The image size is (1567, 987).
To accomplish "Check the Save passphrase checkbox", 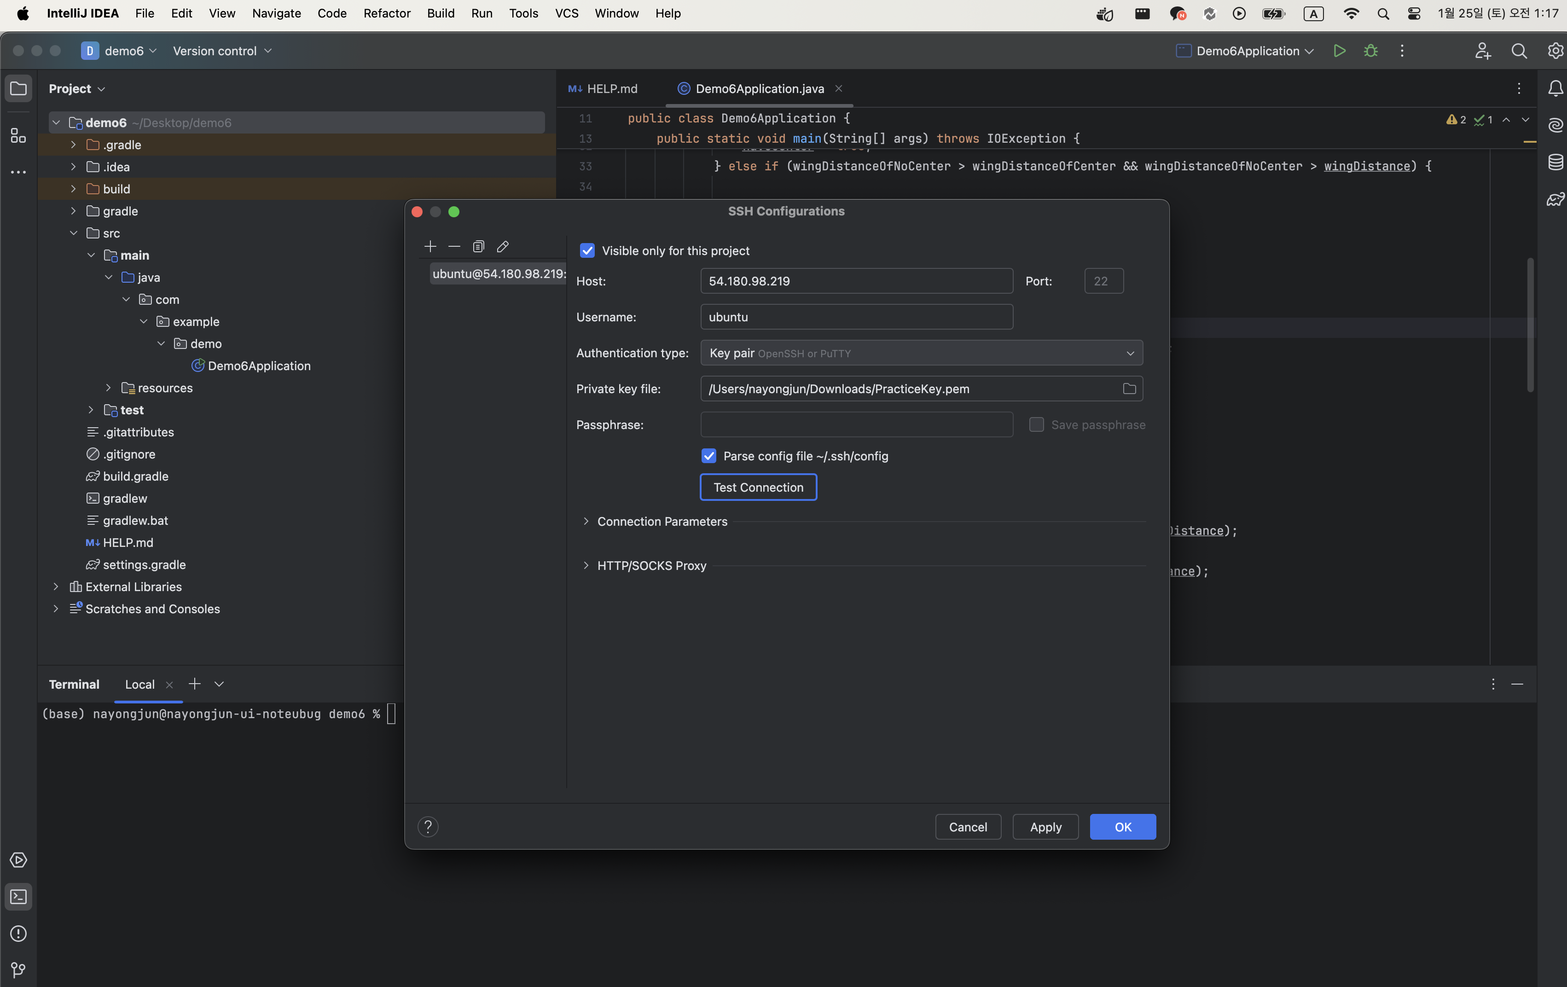I will 1037,424.
